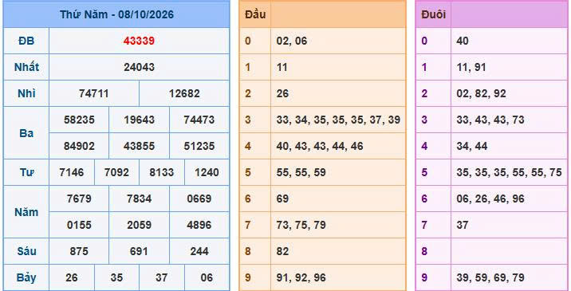Click the Bảy prize label
571x291 pixels.
(26, 277)
